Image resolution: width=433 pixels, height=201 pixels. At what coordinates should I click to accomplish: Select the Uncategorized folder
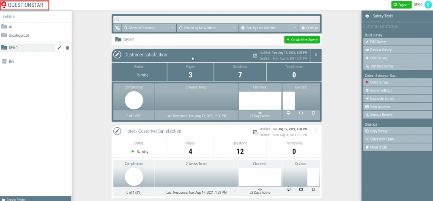click(x=19, y=36)
